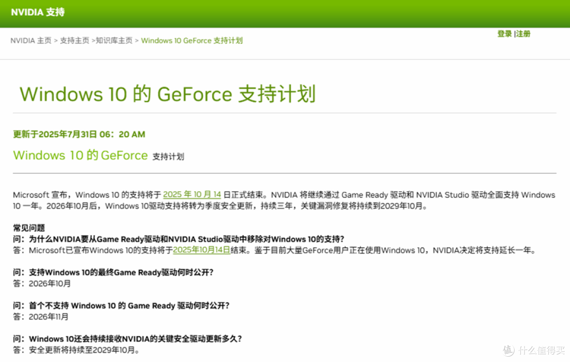Screen dimensions: 570x362
Task: Open 知识库主页 breadcrumb link
Action: (x=114, y=41)
